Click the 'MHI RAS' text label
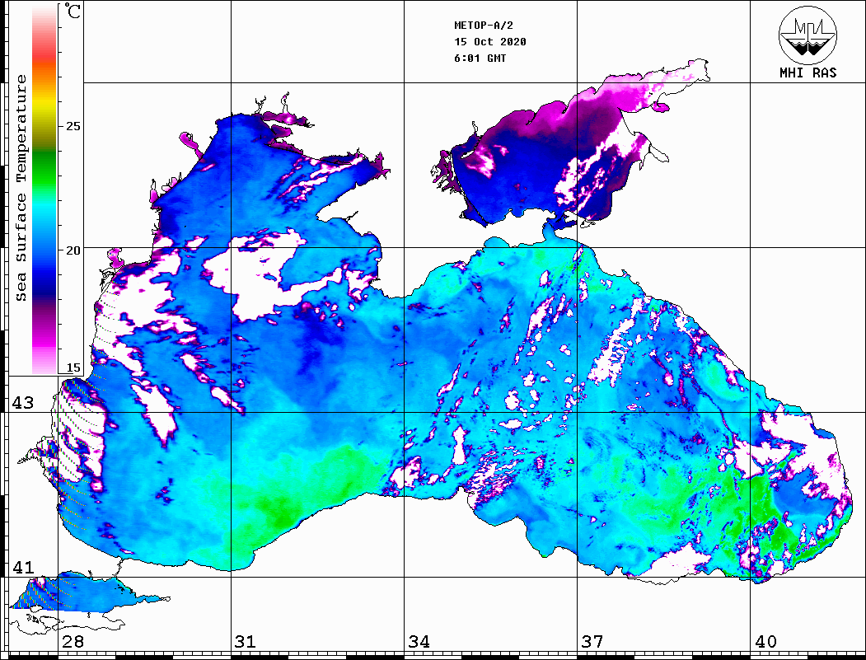Viewport: 866px width, 660px height. point(807,73)
